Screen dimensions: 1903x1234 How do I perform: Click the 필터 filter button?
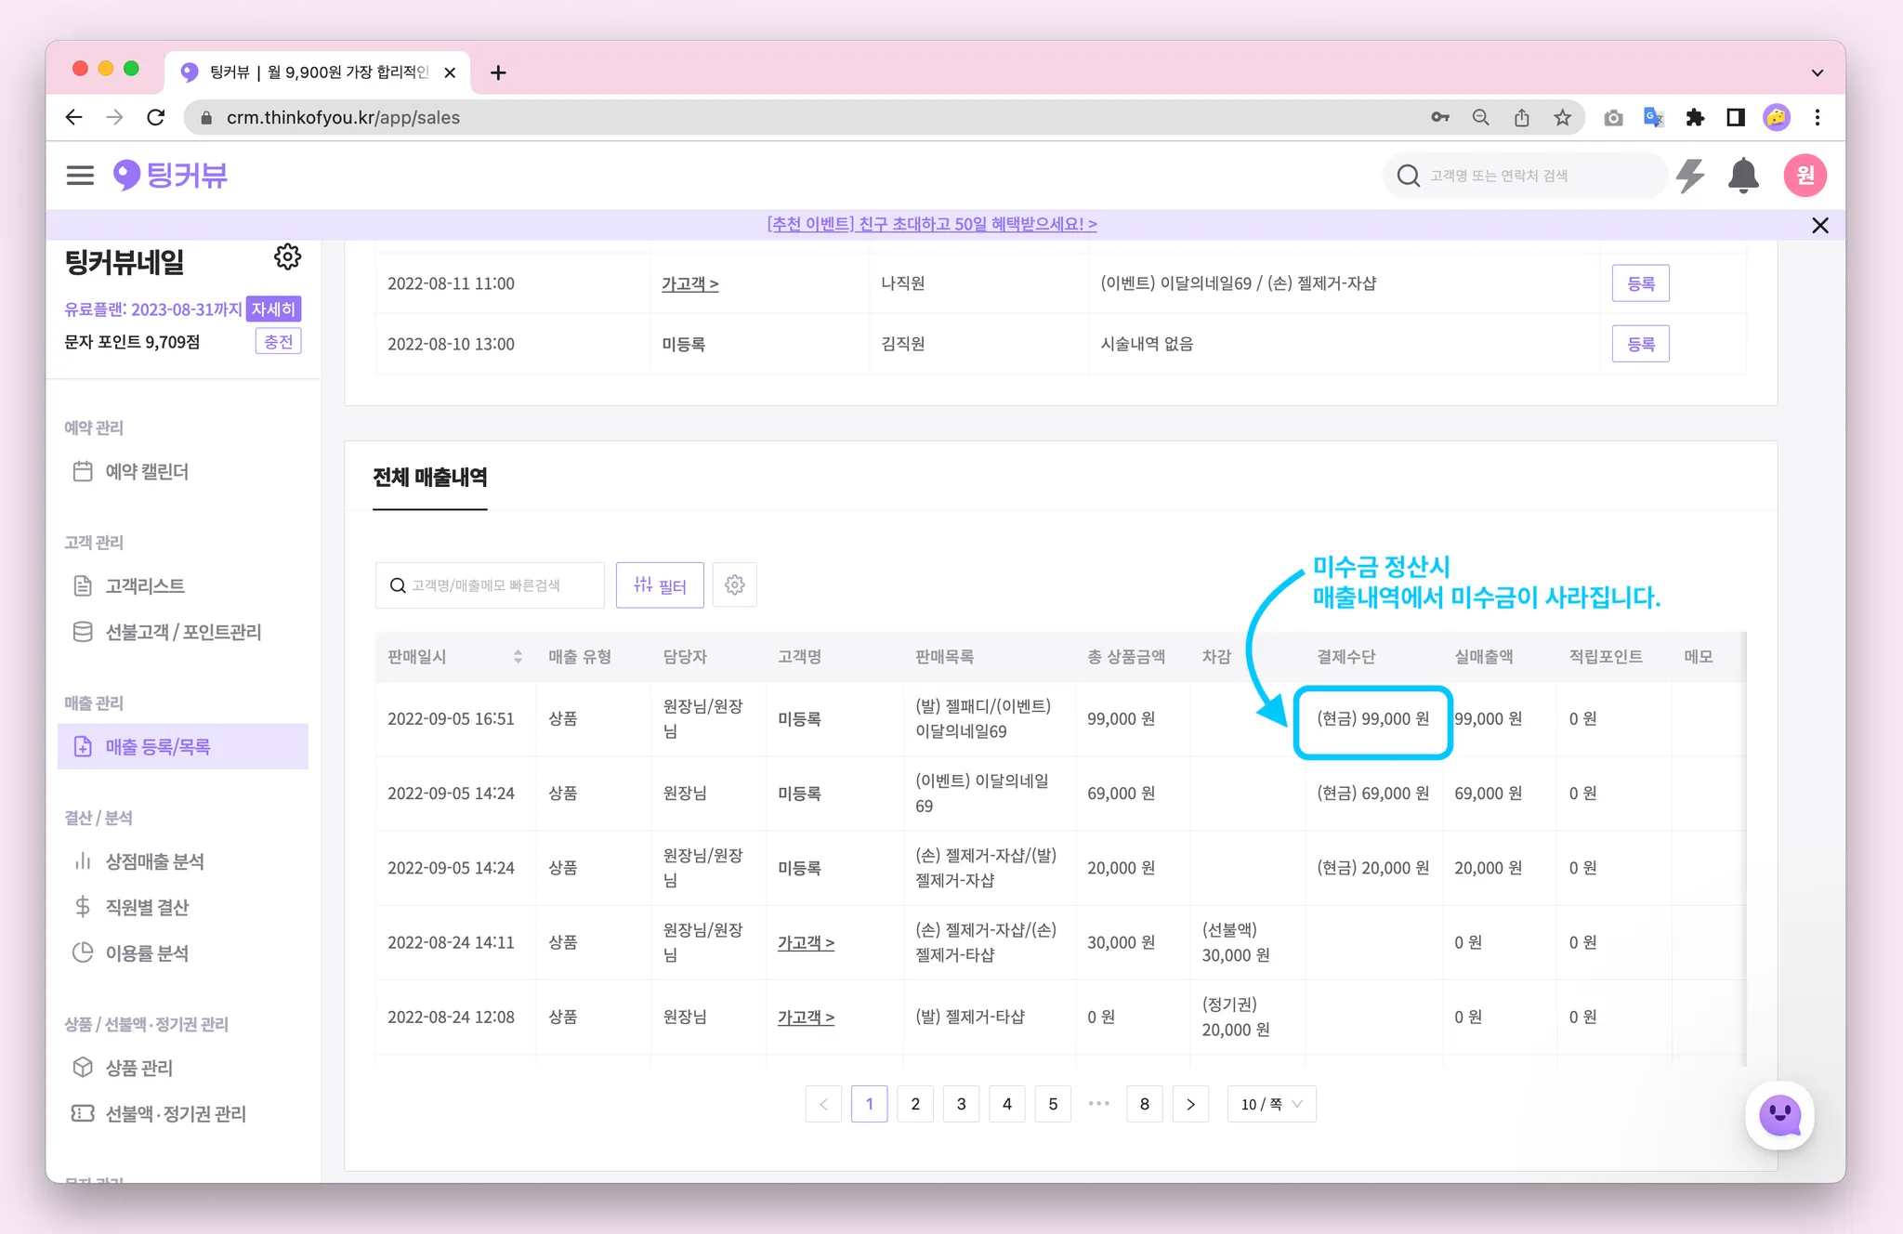[x=660, y=585]
